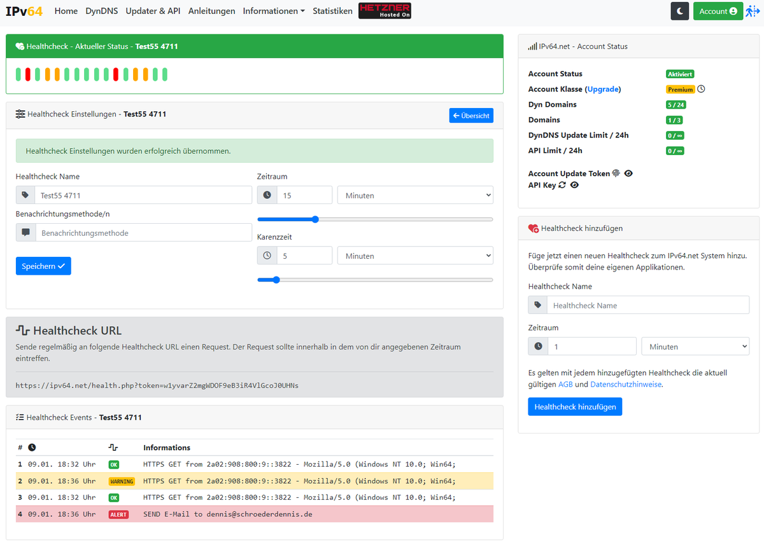Click the tag icon in add-healthcheck name field
Screen dimensions: 764x541
point(538,305)
